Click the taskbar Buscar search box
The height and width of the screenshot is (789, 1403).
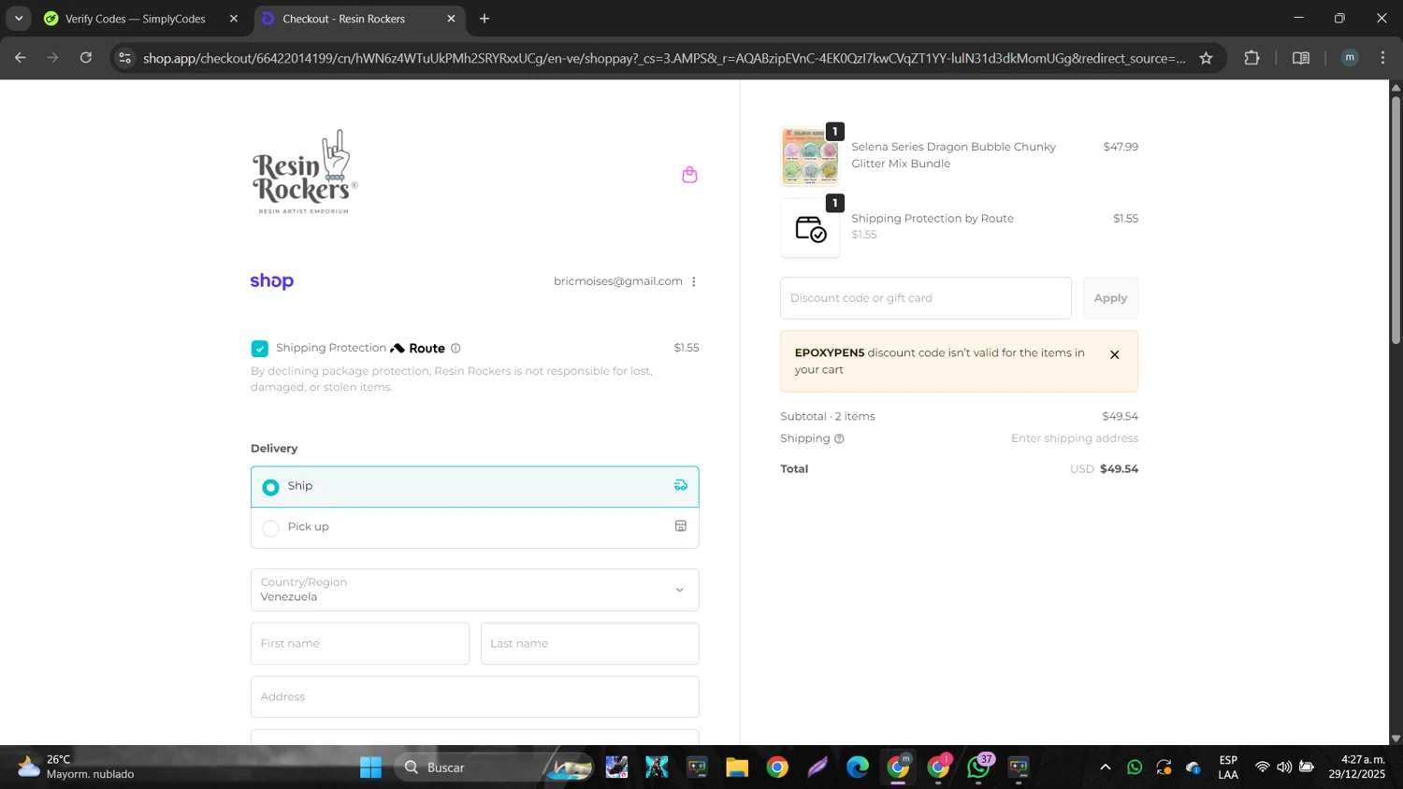tap(494, 767)
